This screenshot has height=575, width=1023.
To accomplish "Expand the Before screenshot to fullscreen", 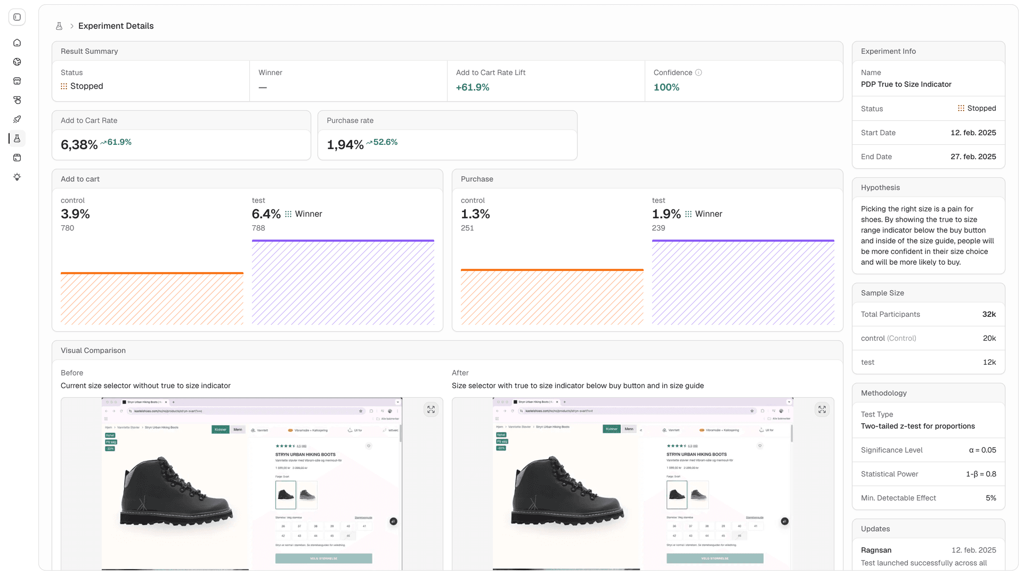I will (x=431, y=409).
